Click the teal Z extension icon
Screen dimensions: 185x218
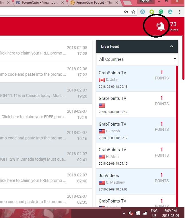click(x=170, y=12)
